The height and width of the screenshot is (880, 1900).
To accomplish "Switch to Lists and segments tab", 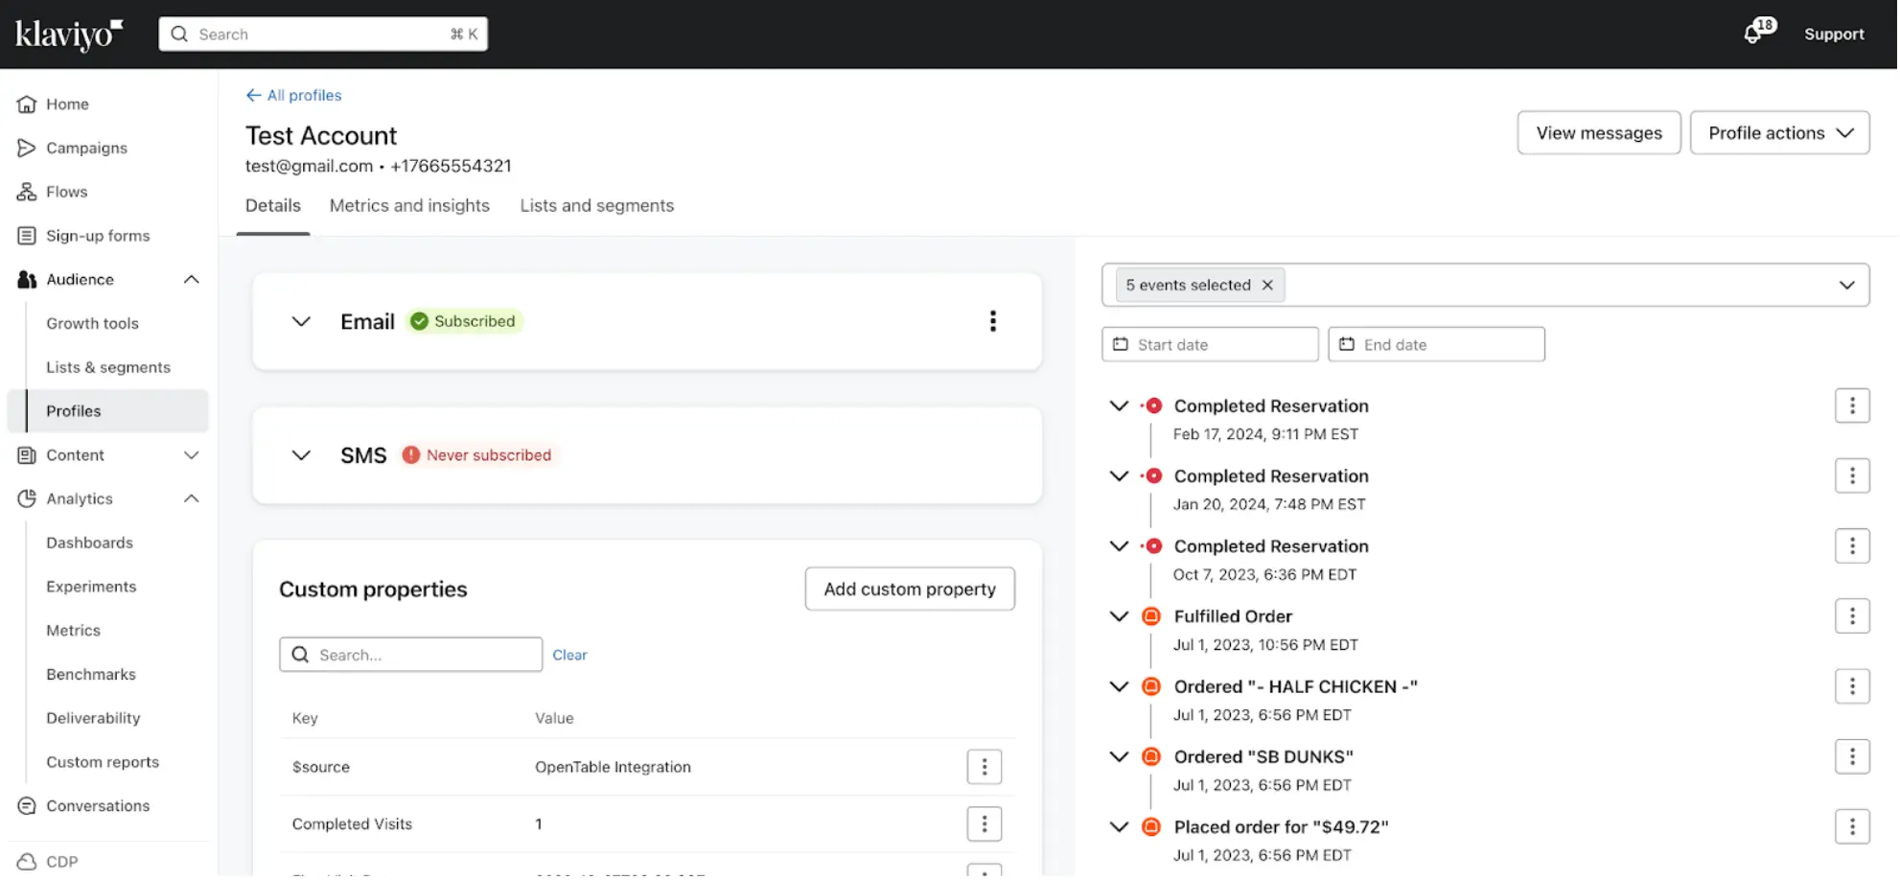I will coord(596,206).
